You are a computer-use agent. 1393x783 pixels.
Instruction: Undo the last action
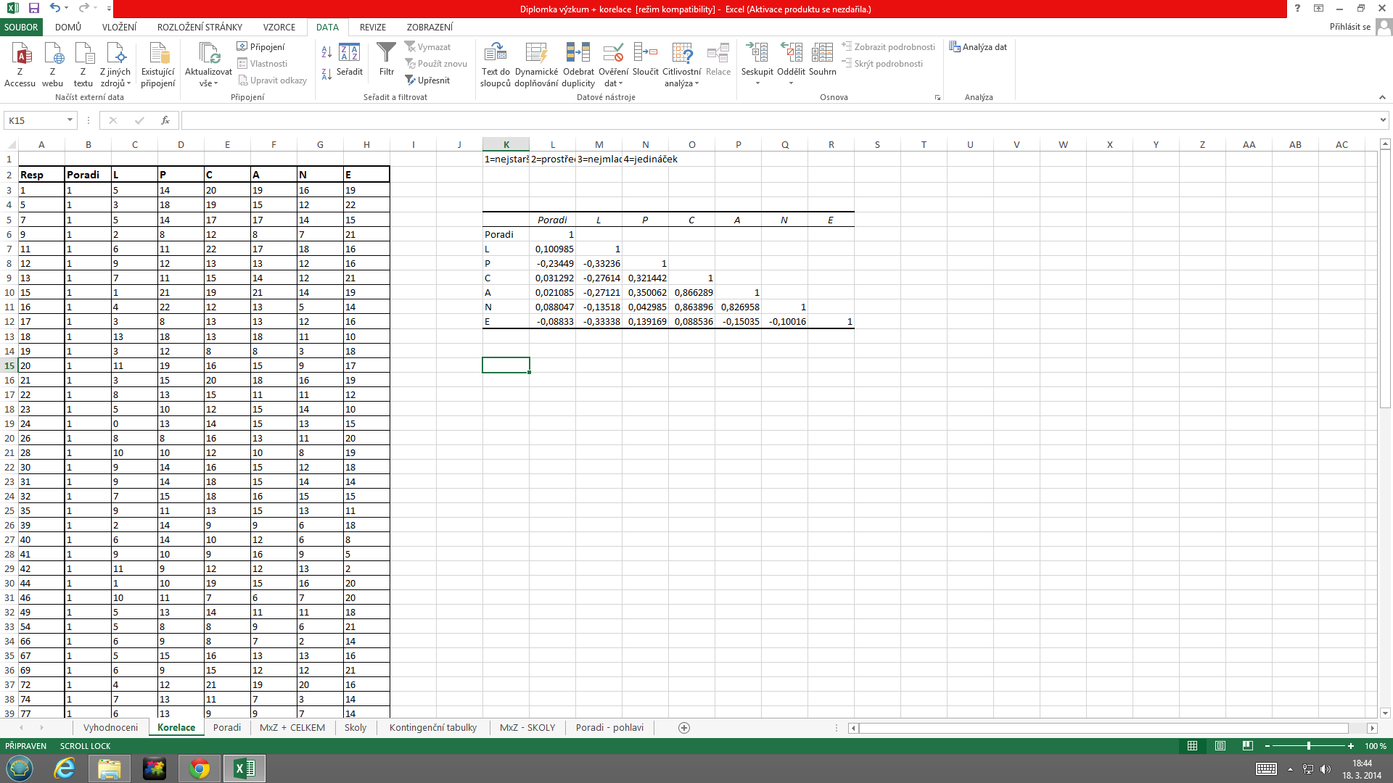(54, 9)
